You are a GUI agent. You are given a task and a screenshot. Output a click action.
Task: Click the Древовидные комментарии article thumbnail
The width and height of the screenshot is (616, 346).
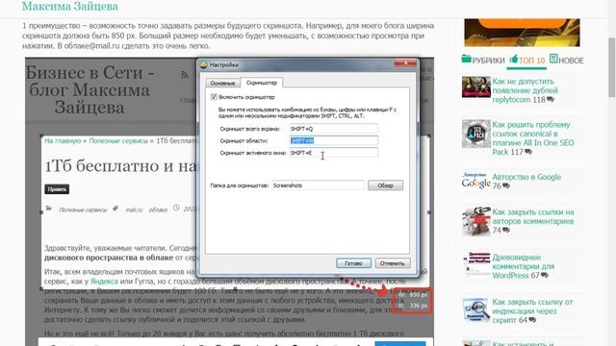click(x=476, y=265)
